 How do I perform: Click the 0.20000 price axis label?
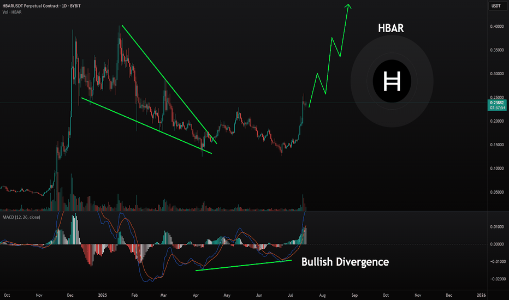pos(497,121)
